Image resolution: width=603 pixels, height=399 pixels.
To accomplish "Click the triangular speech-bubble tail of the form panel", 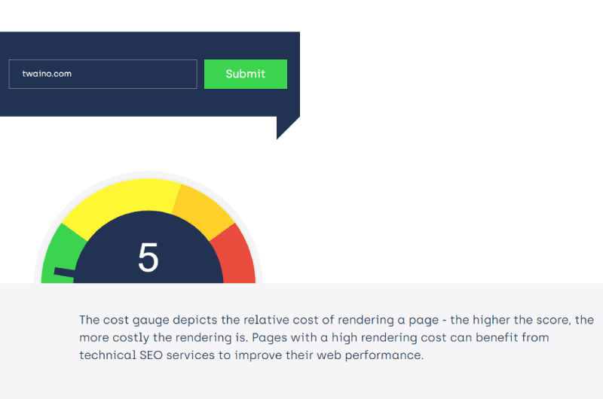I will 286,127.
